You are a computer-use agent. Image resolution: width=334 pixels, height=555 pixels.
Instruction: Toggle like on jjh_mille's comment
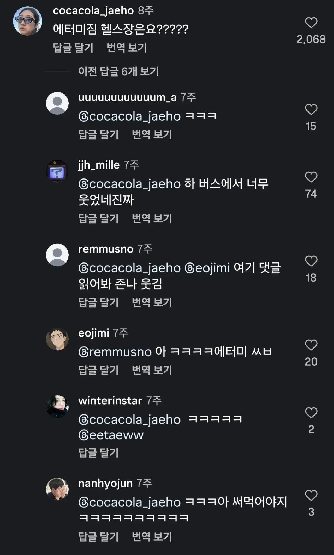(x=311, y=177)
